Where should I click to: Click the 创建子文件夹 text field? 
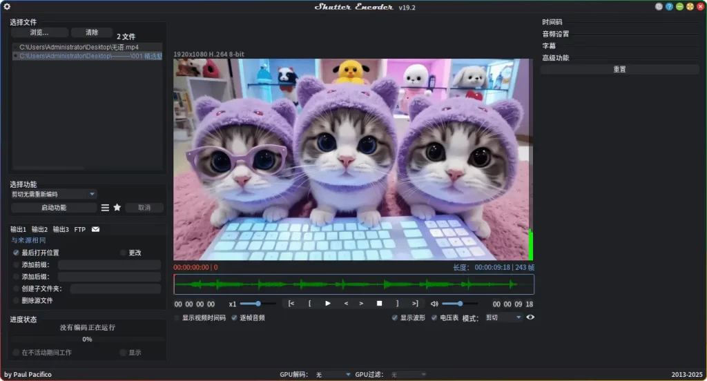coord(115,289)
